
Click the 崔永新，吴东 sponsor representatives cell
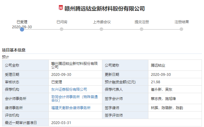pyautogui.click(x=161, y=89)
